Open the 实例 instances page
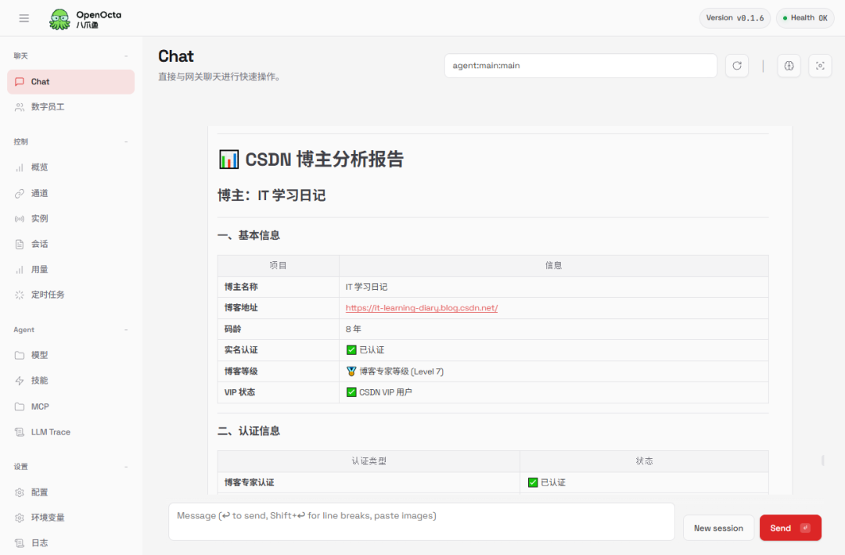Image resolution: width=845 pixels, height=555 pixels. pos(40,219)
